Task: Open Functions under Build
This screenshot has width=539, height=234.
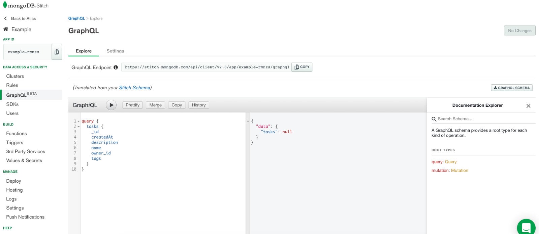Action: coord(17,134)
